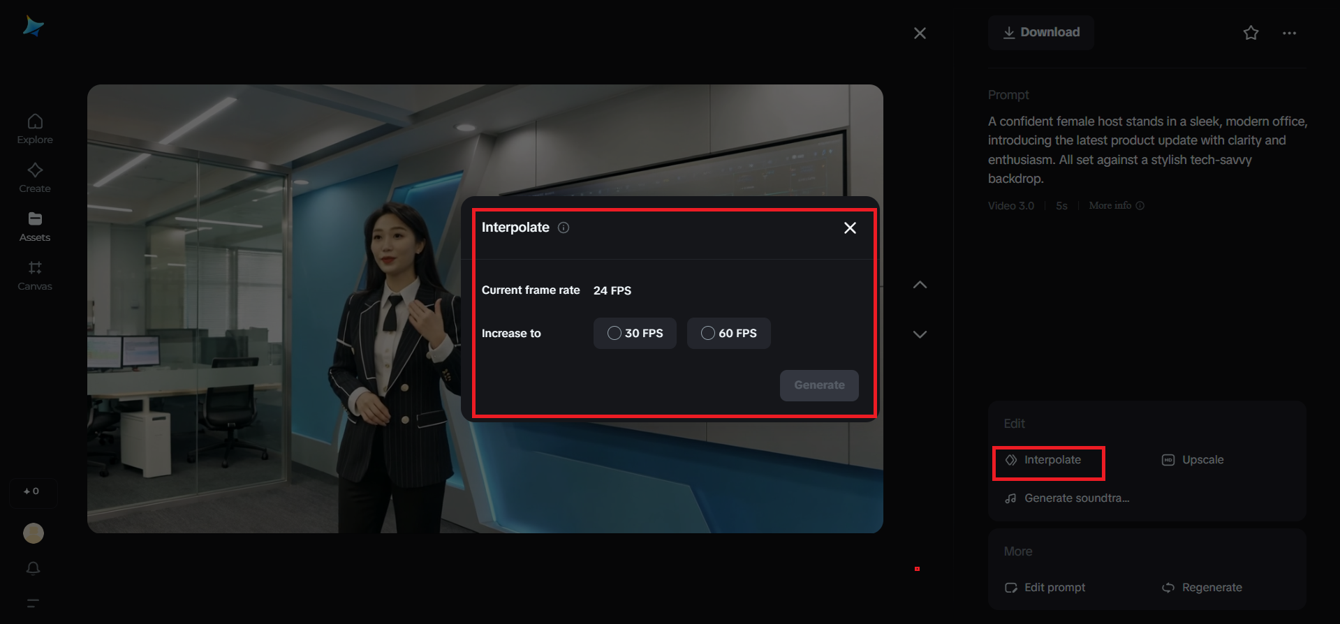Go to previous video with up chevron

[920, 285]
